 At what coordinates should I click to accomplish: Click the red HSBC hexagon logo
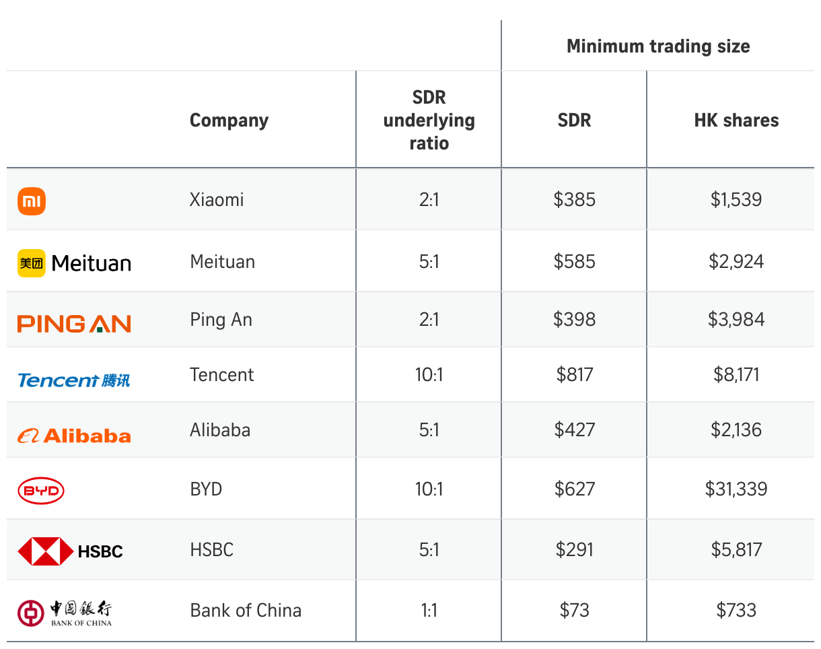[x=46, y=551]
